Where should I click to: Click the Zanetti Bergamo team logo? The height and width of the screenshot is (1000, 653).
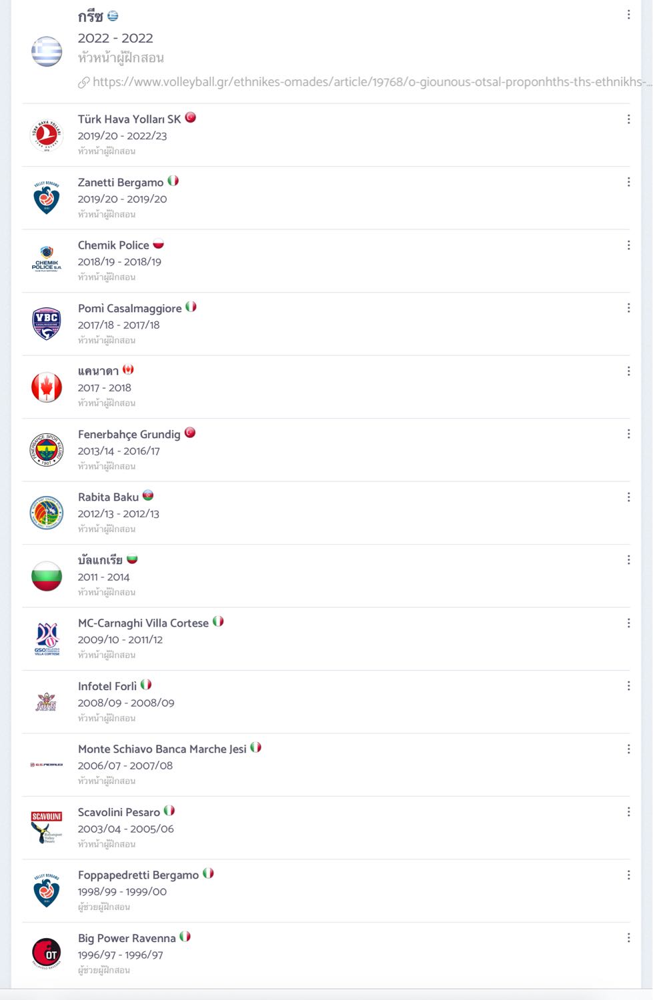(x=47, y=197)
